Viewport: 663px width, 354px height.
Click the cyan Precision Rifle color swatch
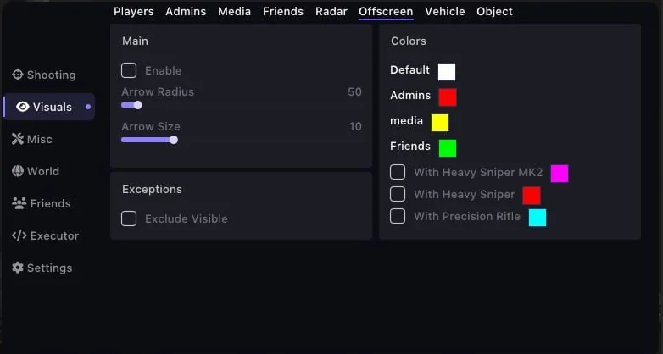pyautogui.click(x=538, y=218)
